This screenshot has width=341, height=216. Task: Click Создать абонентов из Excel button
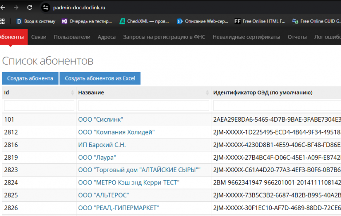pos(100,78)
